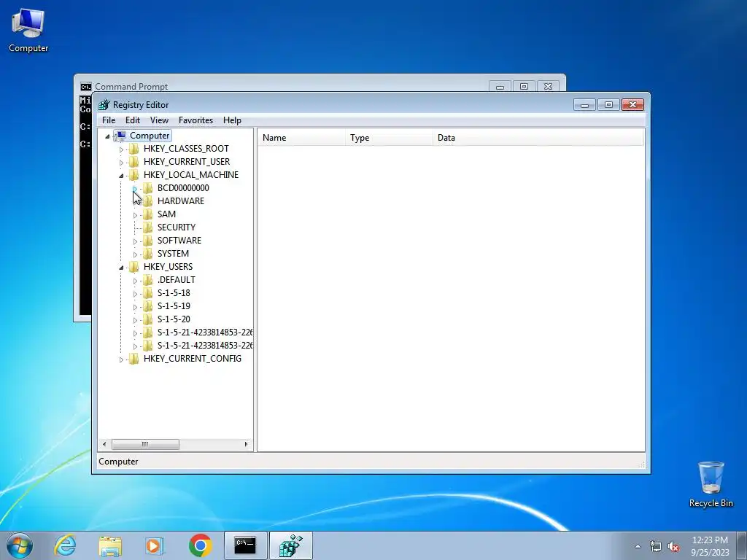
Task: Click the tree pane scrollbar right arrow
Action: [x=246, y=444]
